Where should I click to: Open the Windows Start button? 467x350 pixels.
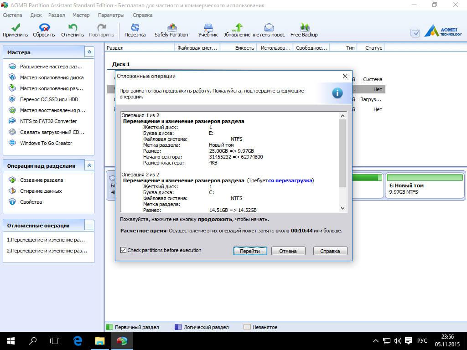tap(11, 341)
